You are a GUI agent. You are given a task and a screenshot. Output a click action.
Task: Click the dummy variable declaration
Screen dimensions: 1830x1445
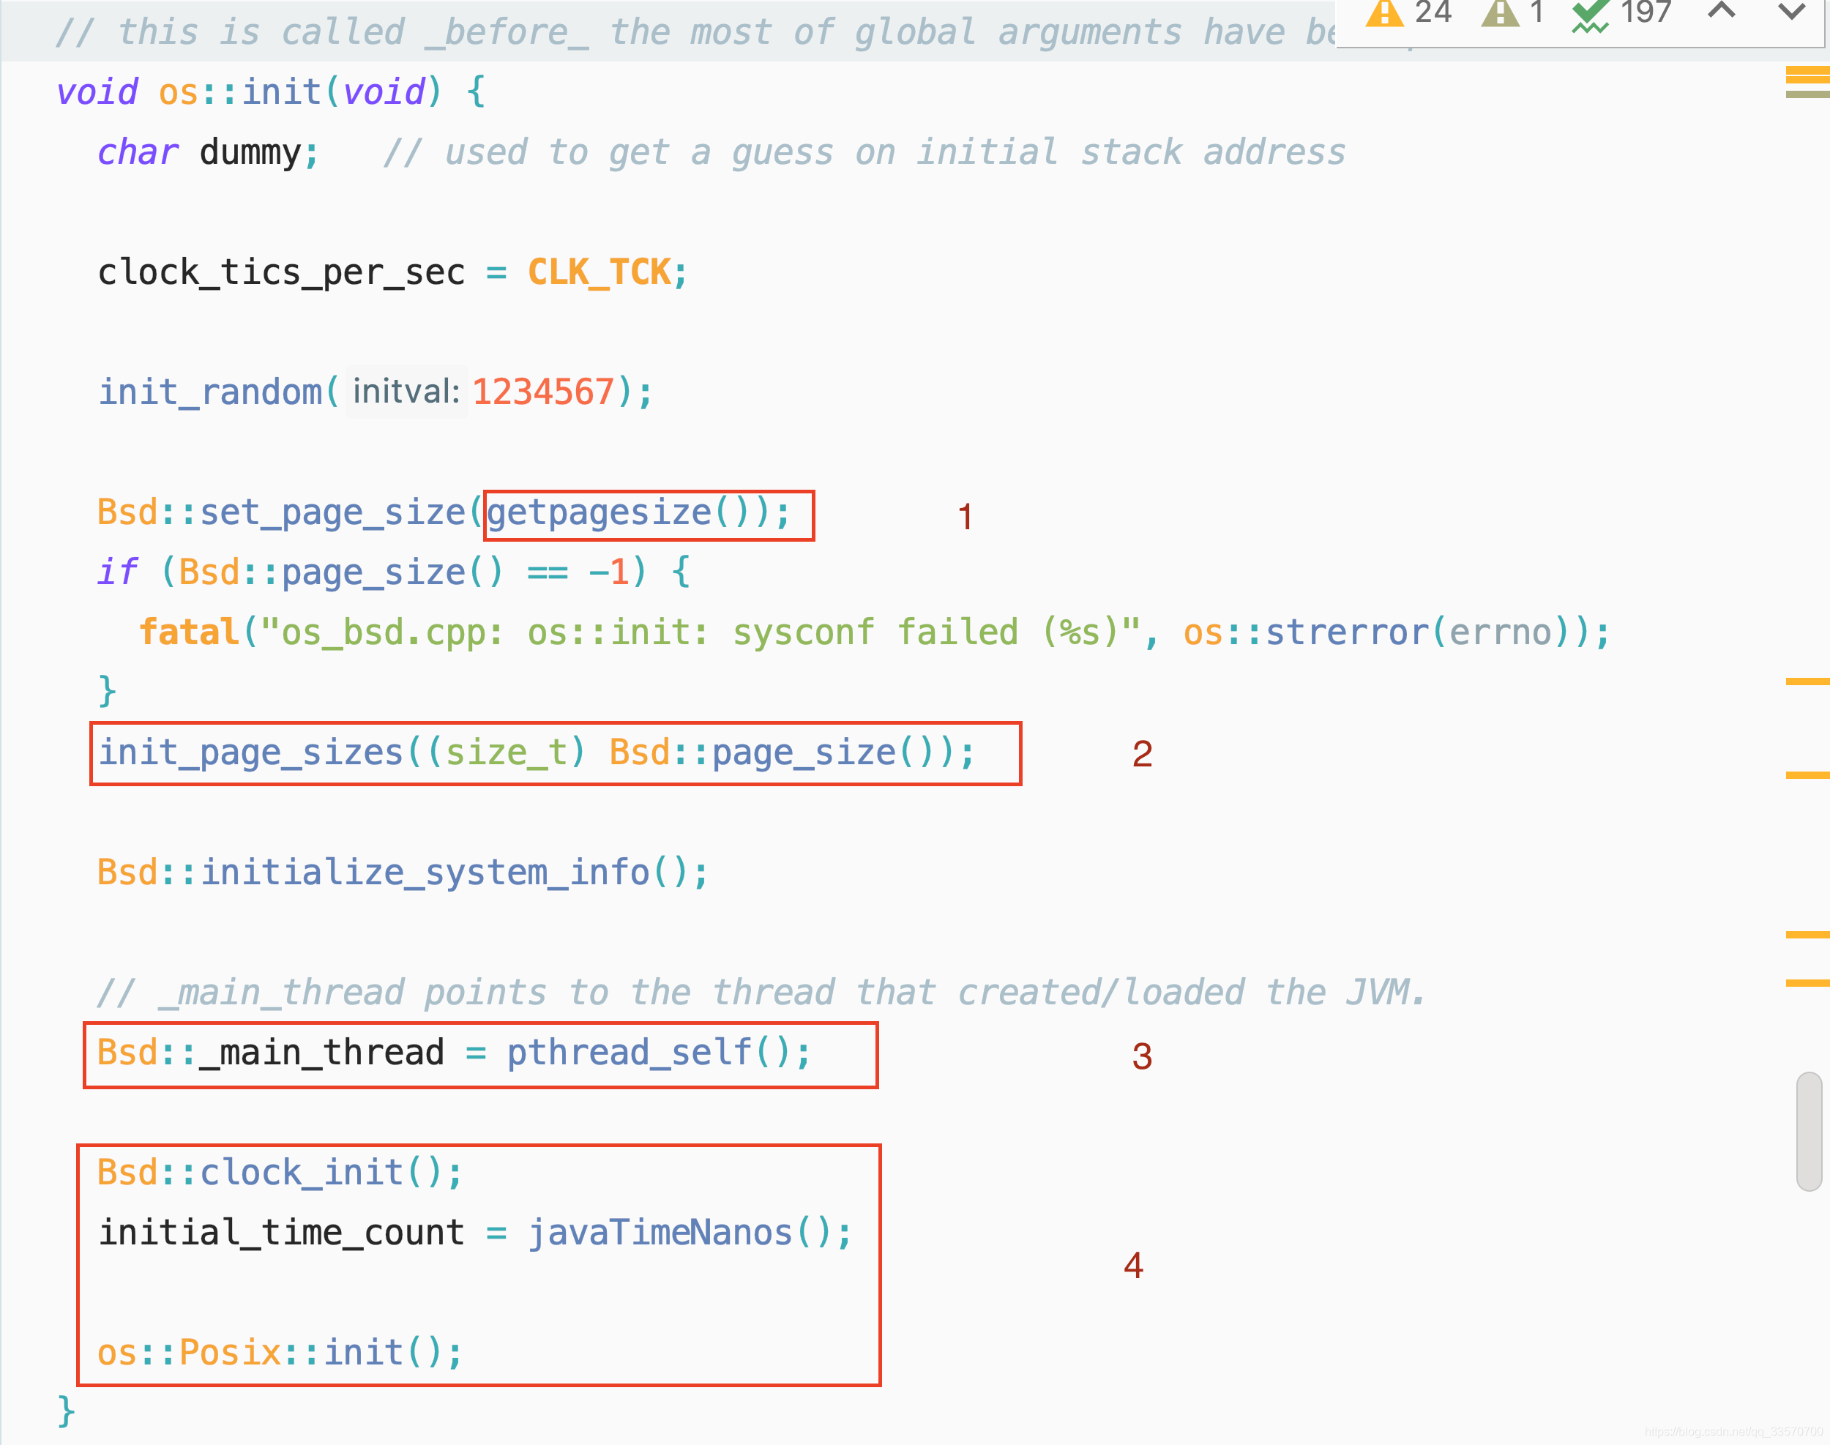pyautogui.click(x=250, y=153)
